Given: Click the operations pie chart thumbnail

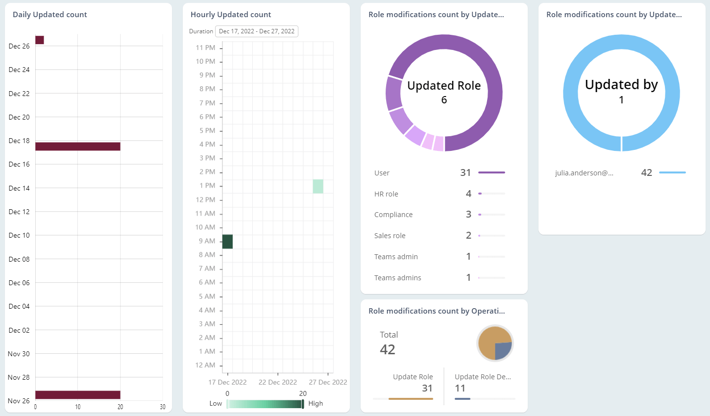Looking at the screenshot, I should 495,343.
